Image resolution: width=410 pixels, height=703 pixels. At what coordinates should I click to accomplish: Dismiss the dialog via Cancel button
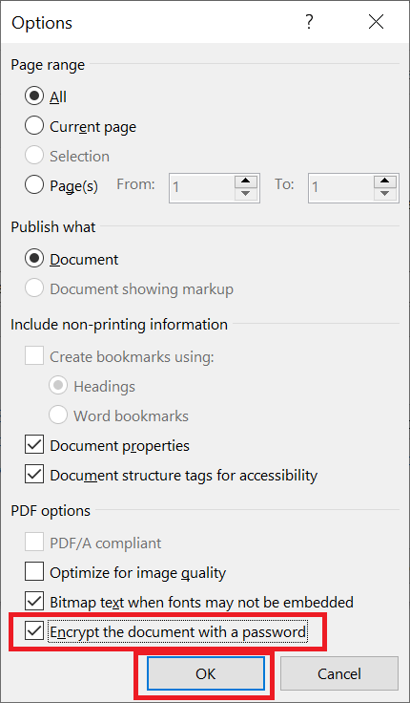[x=339, y=673]
